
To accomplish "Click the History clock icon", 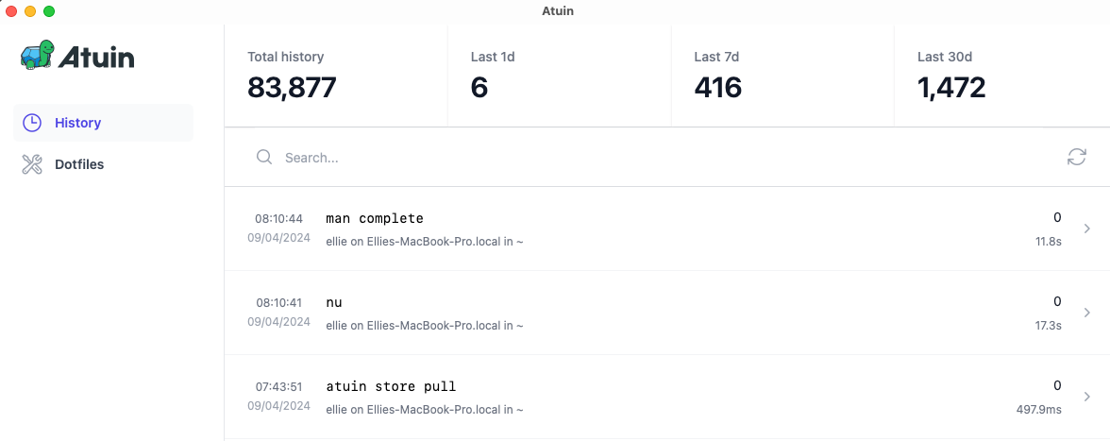I will 32,123.
